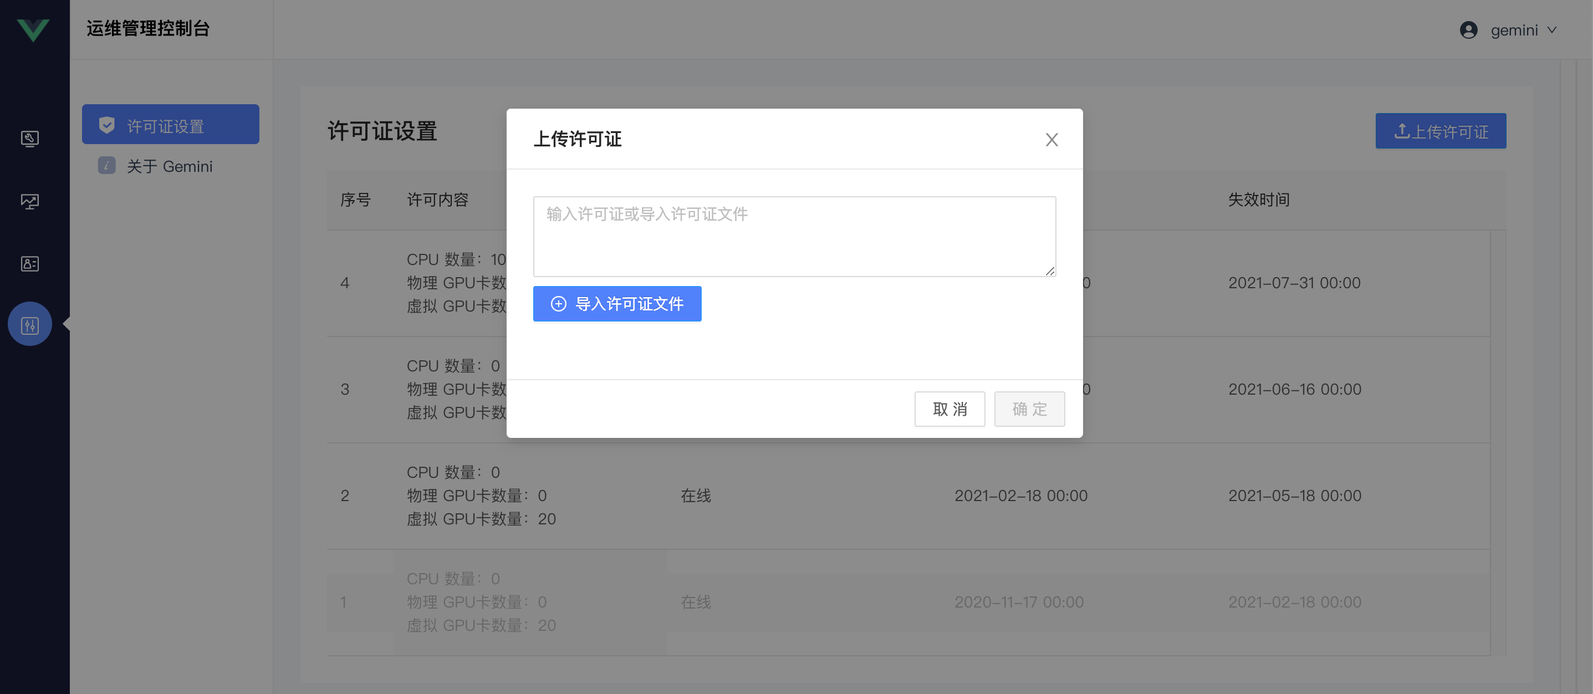Open the 关于 Gemini menu item

coord(171,166)
